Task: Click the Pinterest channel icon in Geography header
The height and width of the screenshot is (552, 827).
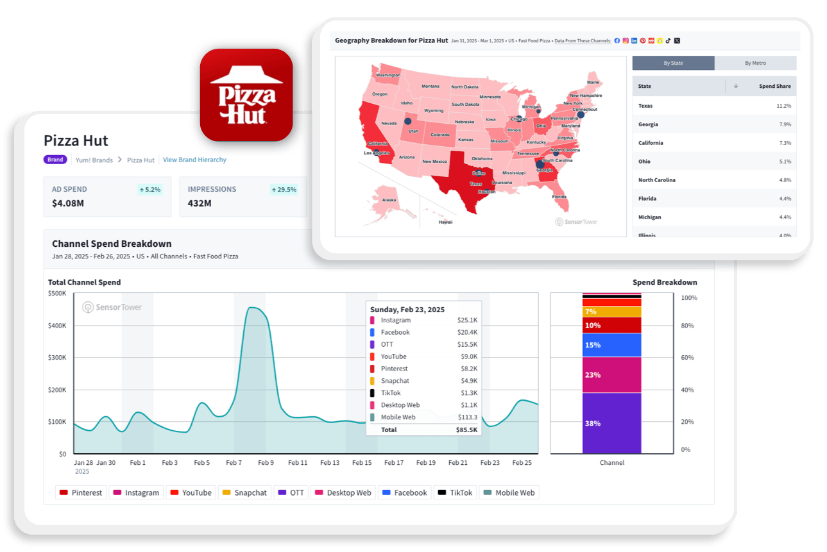Action: [642, 40]
